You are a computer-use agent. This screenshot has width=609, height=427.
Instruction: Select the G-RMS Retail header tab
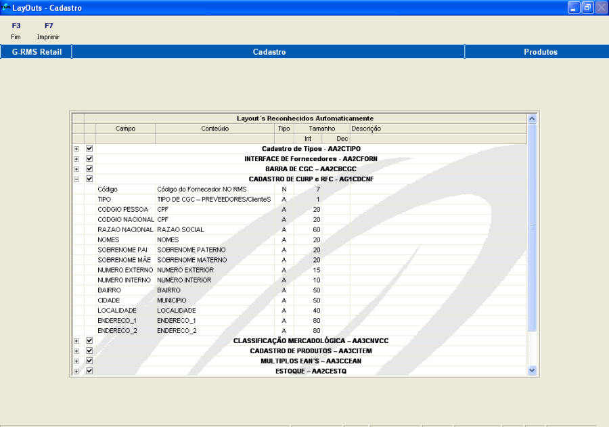click(37, 51)
